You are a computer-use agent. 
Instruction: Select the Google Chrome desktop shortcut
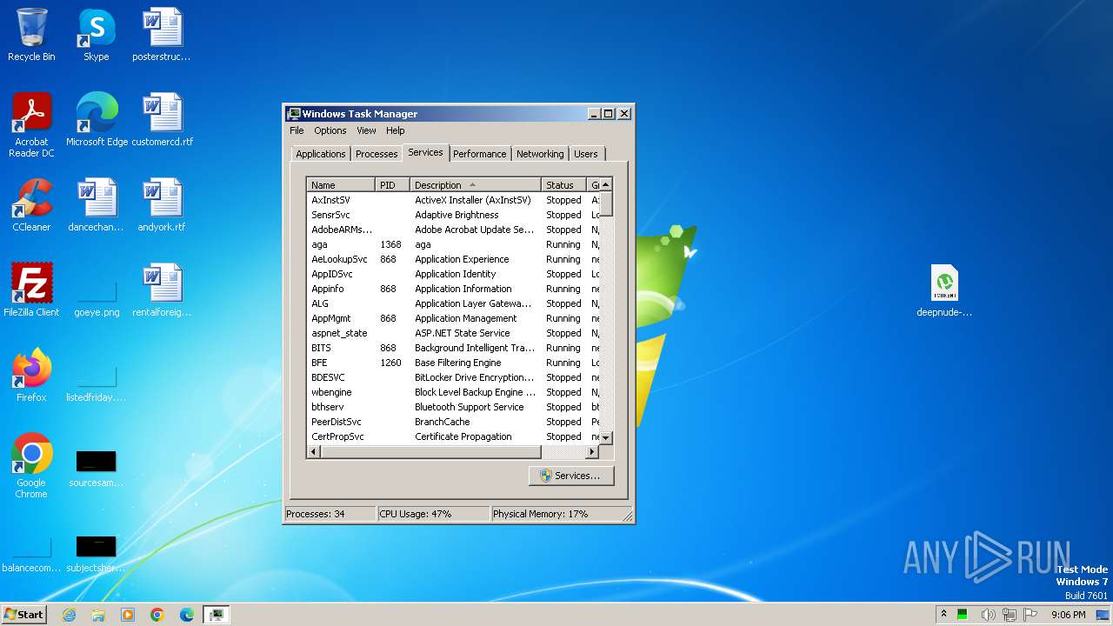(31, 466)
